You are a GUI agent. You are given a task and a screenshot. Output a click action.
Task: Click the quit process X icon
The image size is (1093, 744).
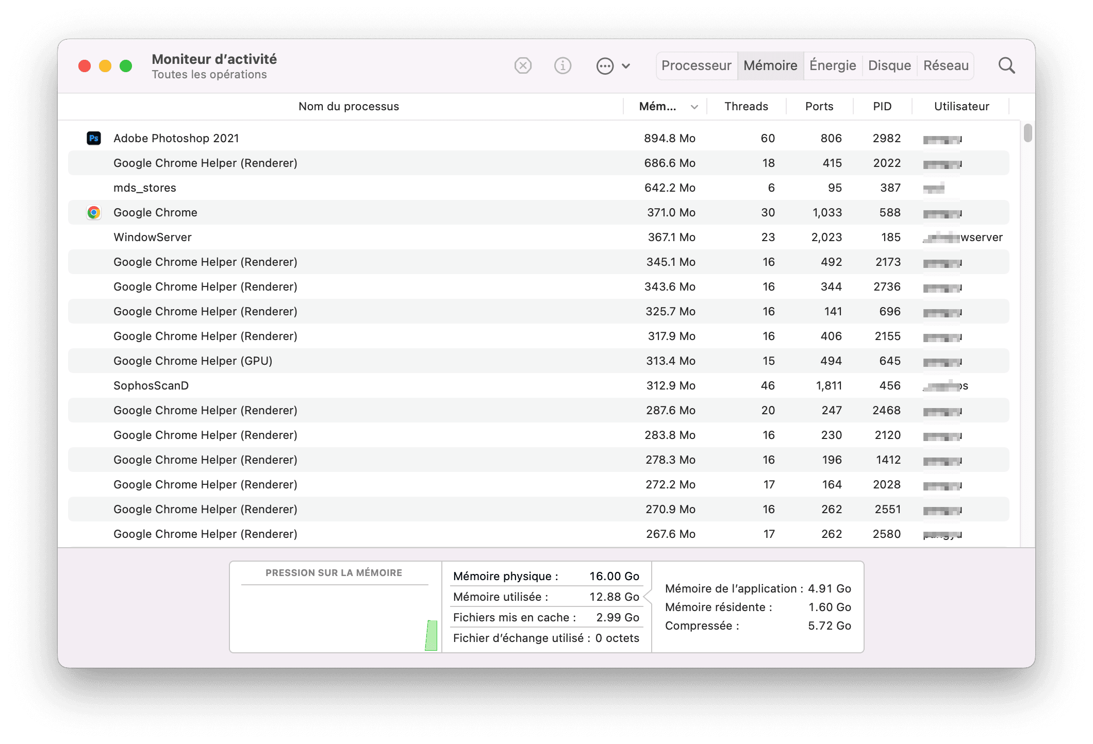(523, 65)
